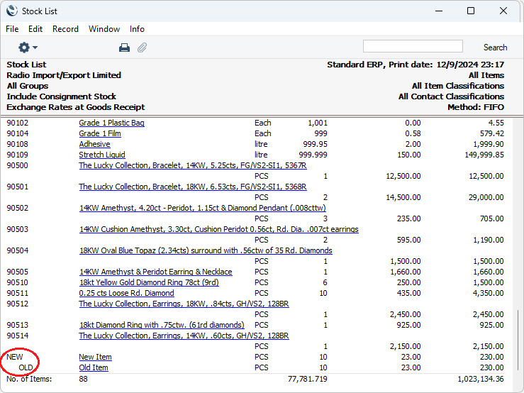Open 18kt Diamond Ring with .75ctw link
The height and width of the screenshot is (393, 524).
tap(162, 325)
